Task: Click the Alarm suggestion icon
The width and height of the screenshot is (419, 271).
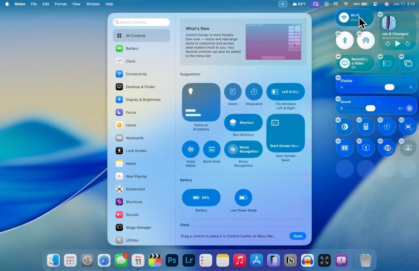Action: (x=233, y=92)
